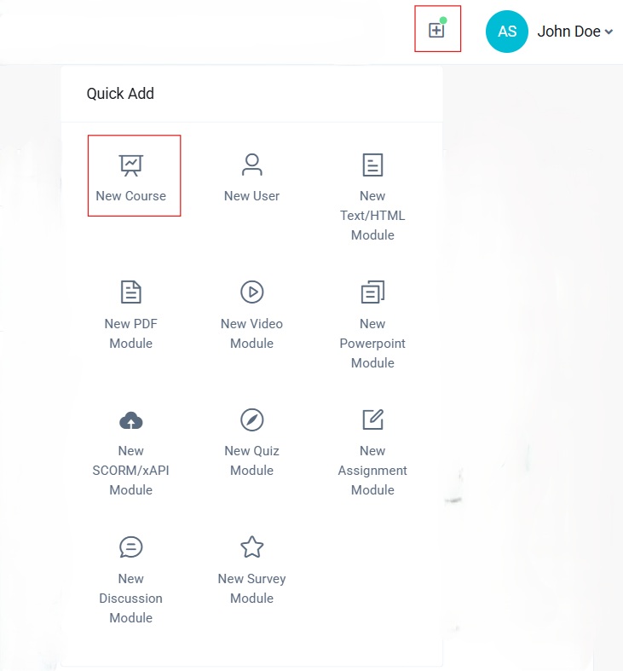Select the New User person icon
This screenshot has height=671, width=623.
251,165
